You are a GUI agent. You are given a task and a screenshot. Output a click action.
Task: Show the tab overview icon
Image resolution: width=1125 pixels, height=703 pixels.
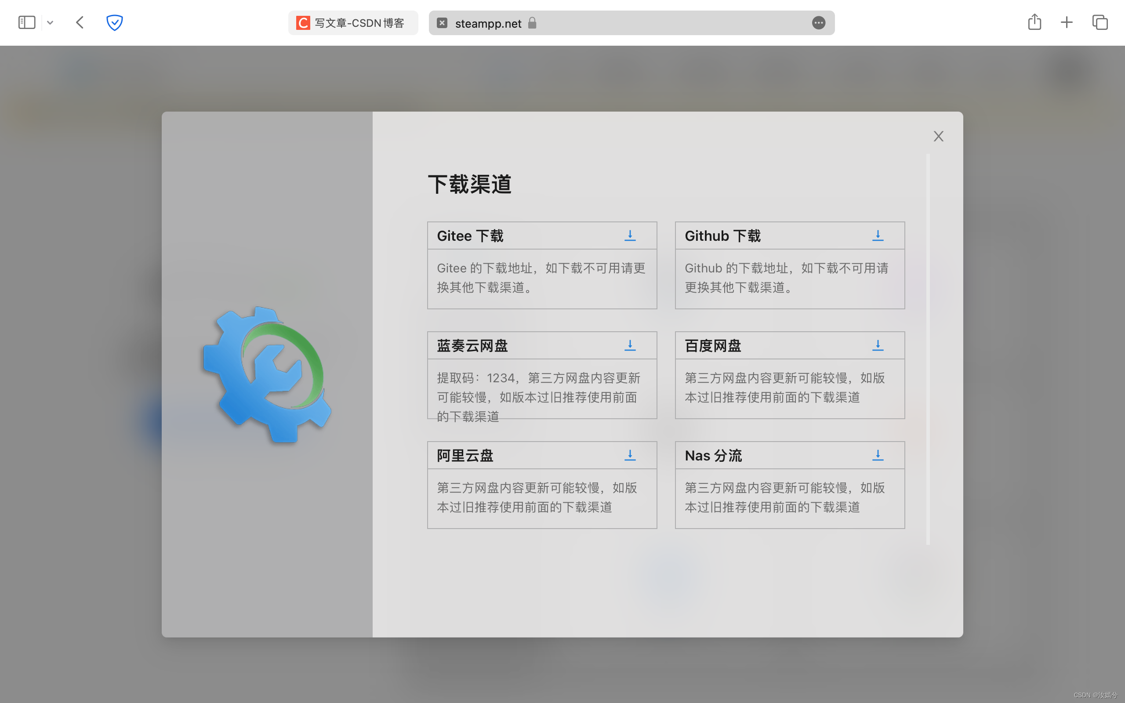(1100, 22)
